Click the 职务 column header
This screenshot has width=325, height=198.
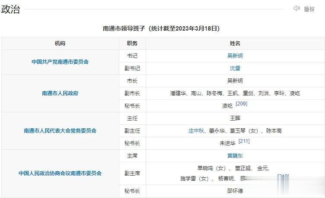tap(132, 43)
